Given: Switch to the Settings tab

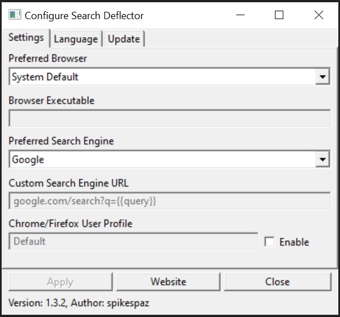Looking at the screenshot, I should 26,38.
